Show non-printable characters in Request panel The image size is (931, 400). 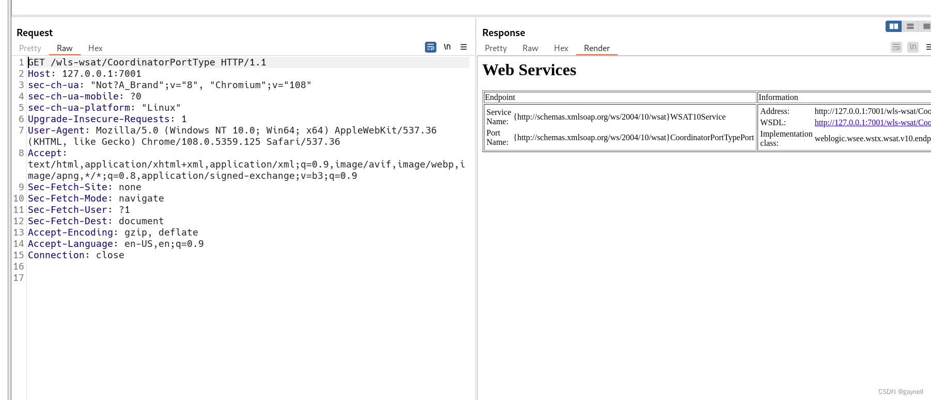447,47
